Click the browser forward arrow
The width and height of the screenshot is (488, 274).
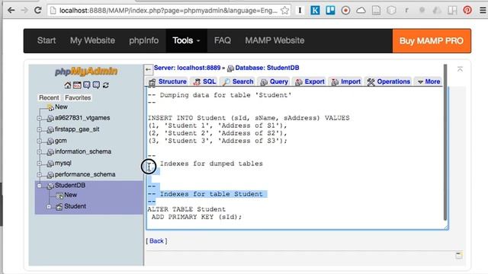point(24,10)
